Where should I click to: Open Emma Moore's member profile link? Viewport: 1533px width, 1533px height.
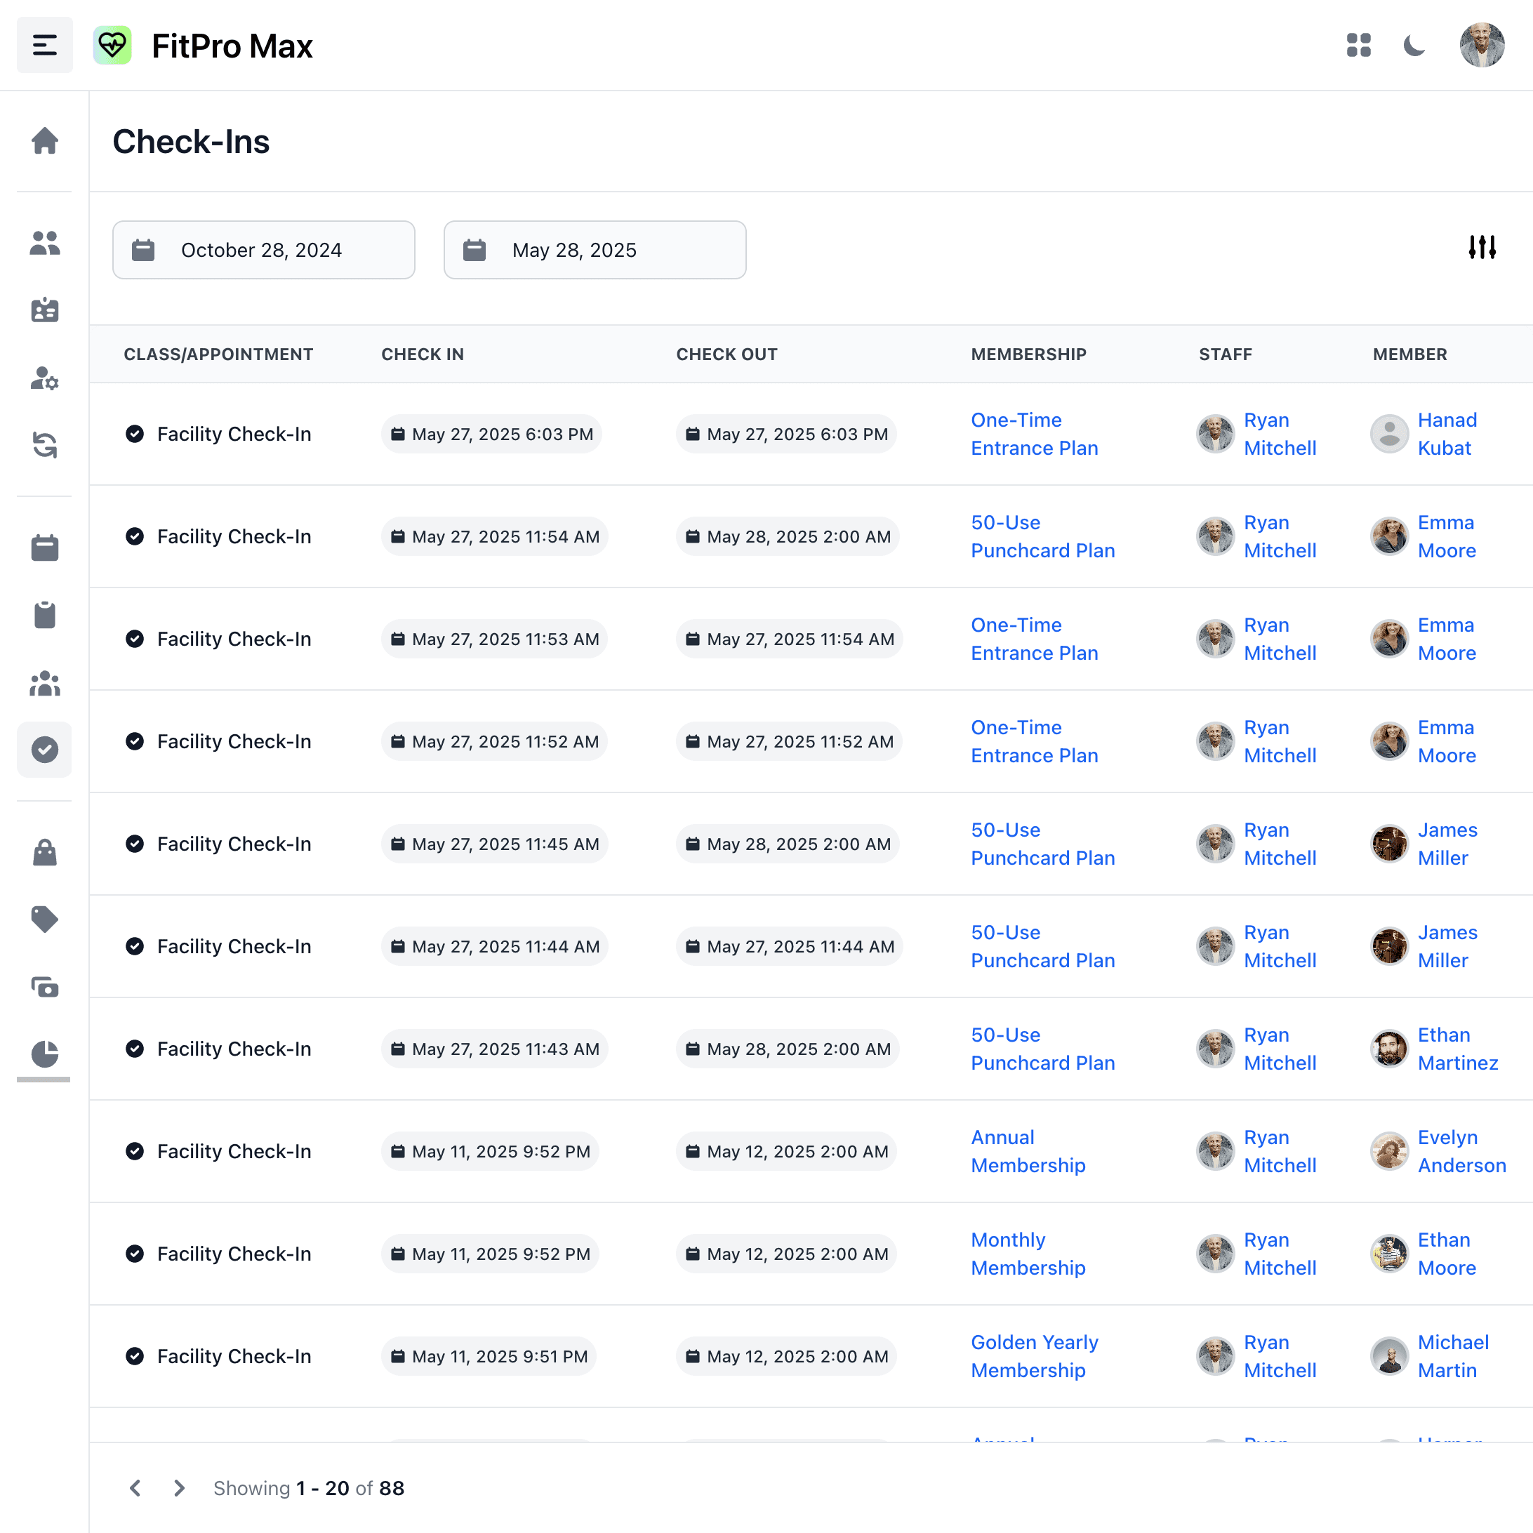pos(1446,536)
